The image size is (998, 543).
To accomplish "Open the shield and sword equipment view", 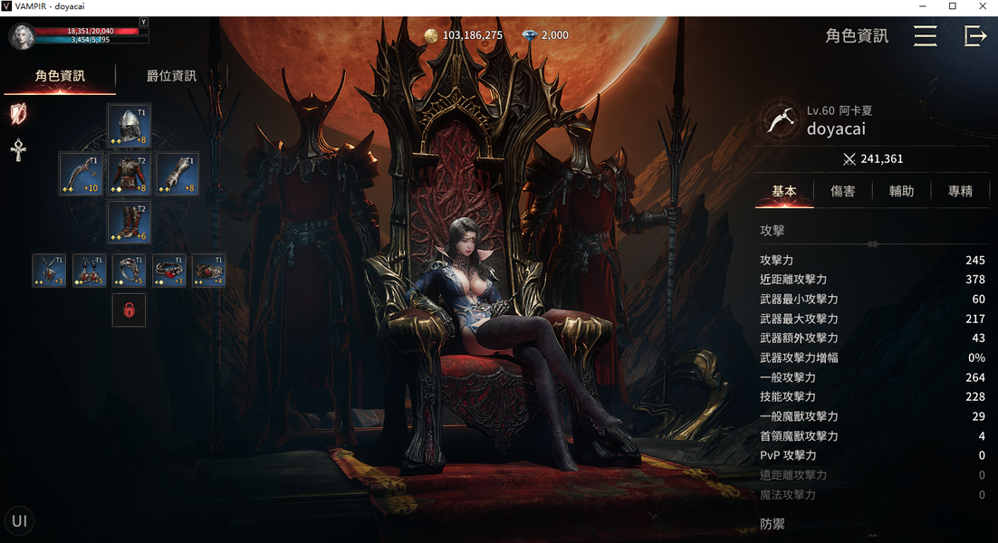I will [x=18, y=114].
